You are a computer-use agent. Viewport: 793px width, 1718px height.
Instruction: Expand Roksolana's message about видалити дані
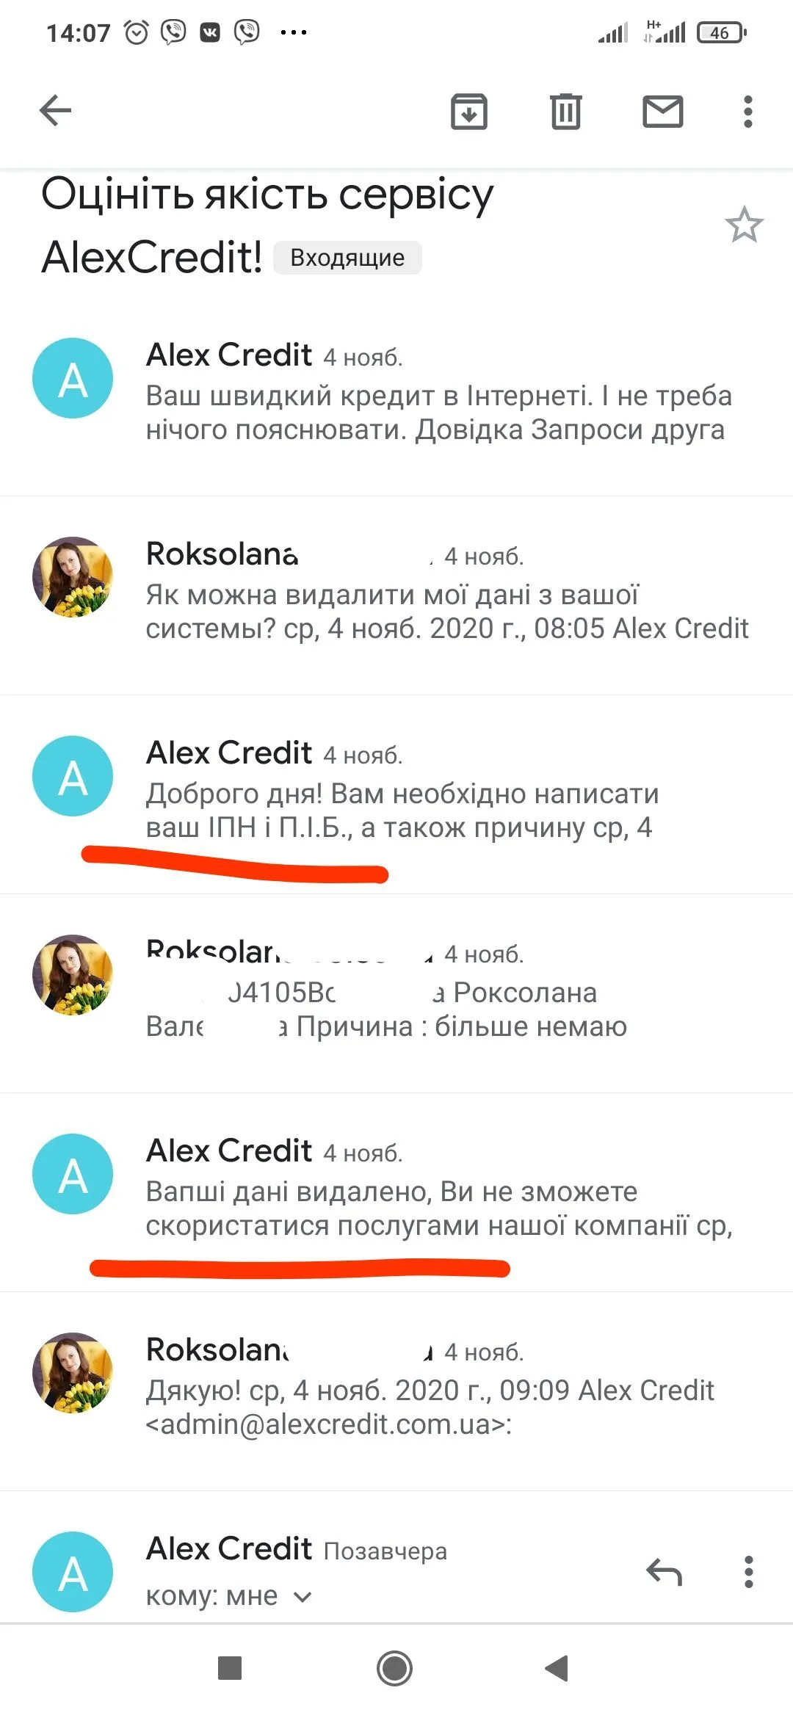tap(396, 595)
